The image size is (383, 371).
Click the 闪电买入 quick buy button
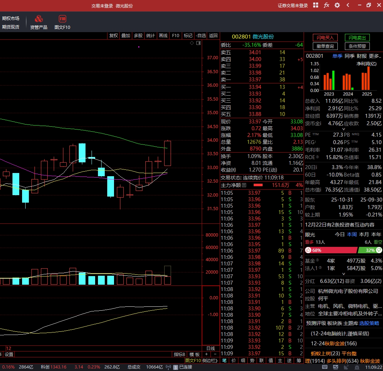coord(325,38)
